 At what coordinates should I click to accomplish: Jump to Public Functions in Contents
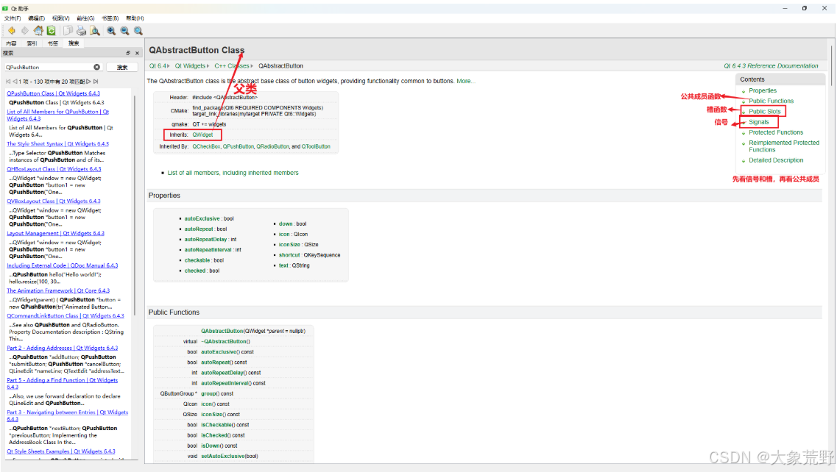(x=771, y=101)
